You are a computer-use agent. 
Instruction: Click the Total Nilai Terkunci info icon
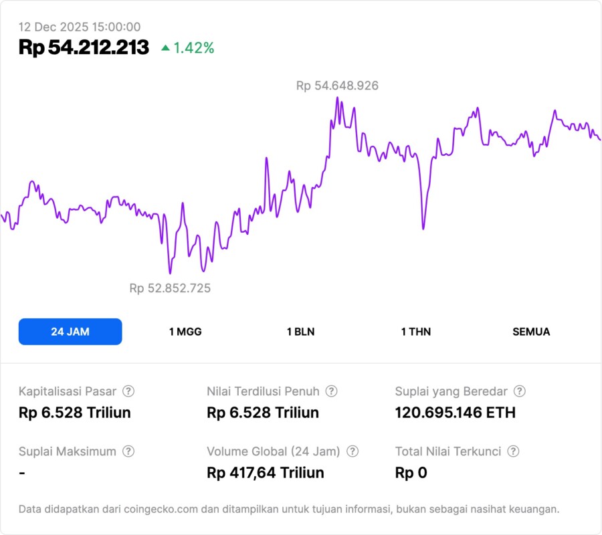tap(512, 451)
